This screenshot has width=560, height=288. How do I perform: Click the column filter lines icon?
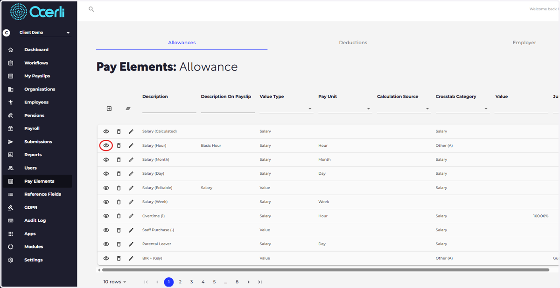128,109
